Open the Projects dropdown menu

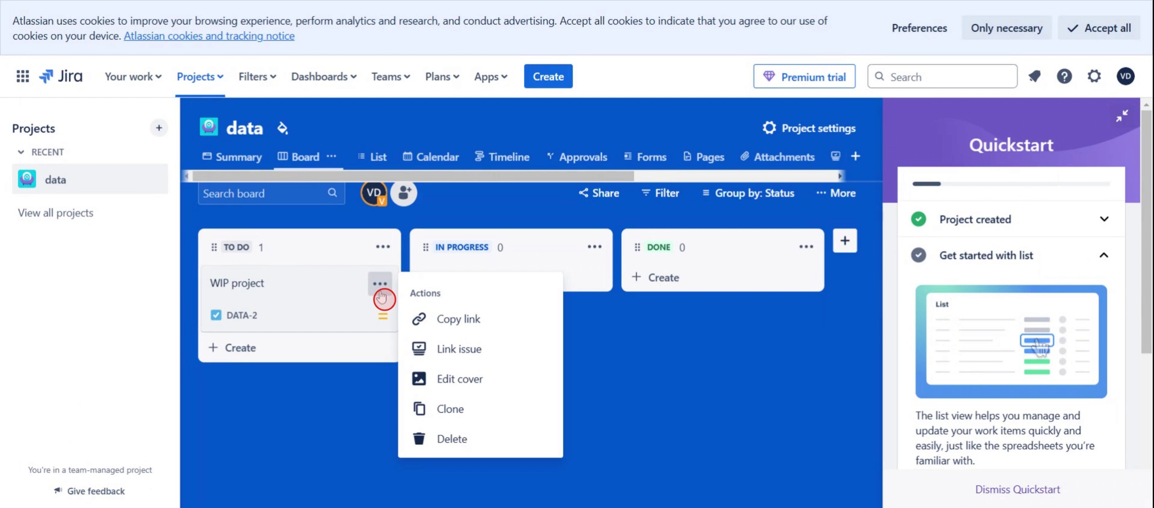[x=199, y=76]
